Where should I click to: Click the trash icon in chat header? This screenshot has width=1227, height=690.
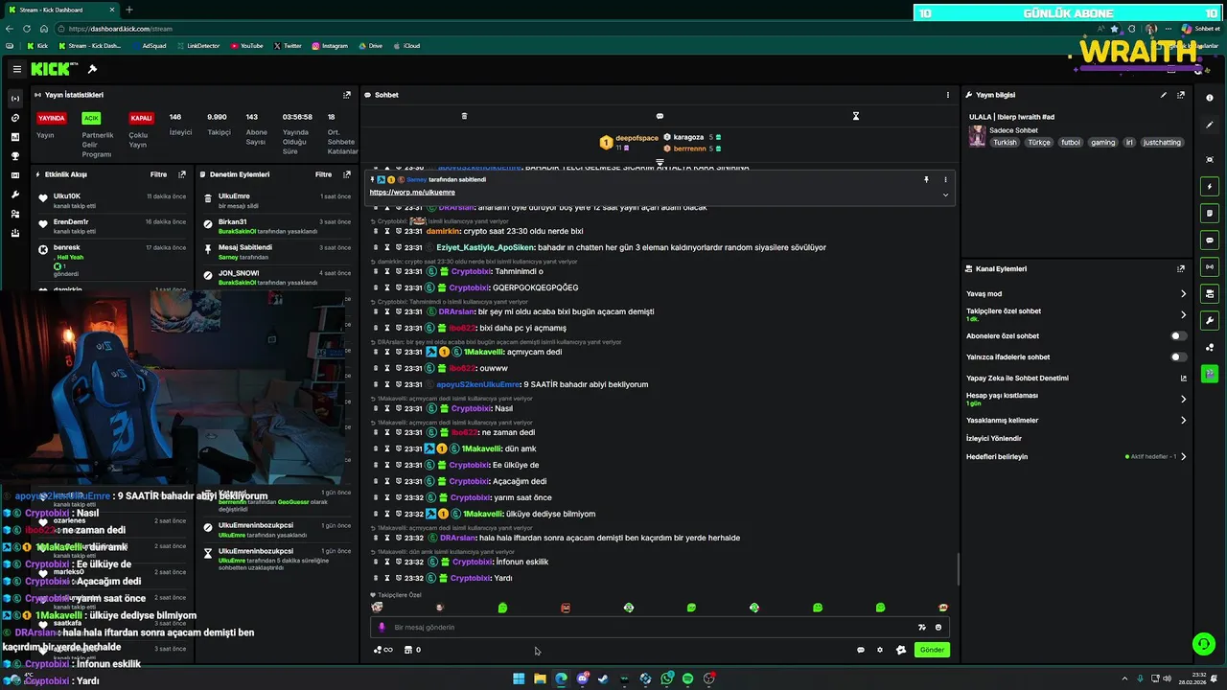point(464,116)
